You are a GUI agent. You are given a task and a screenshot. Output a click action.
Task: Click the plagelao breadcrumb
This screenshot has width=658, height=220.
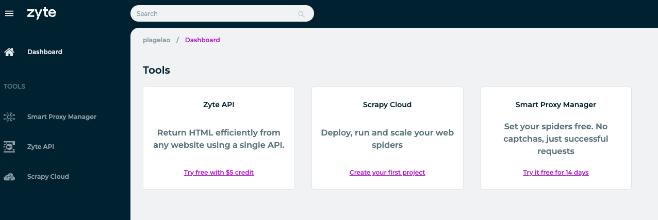[x=157, y=40]
